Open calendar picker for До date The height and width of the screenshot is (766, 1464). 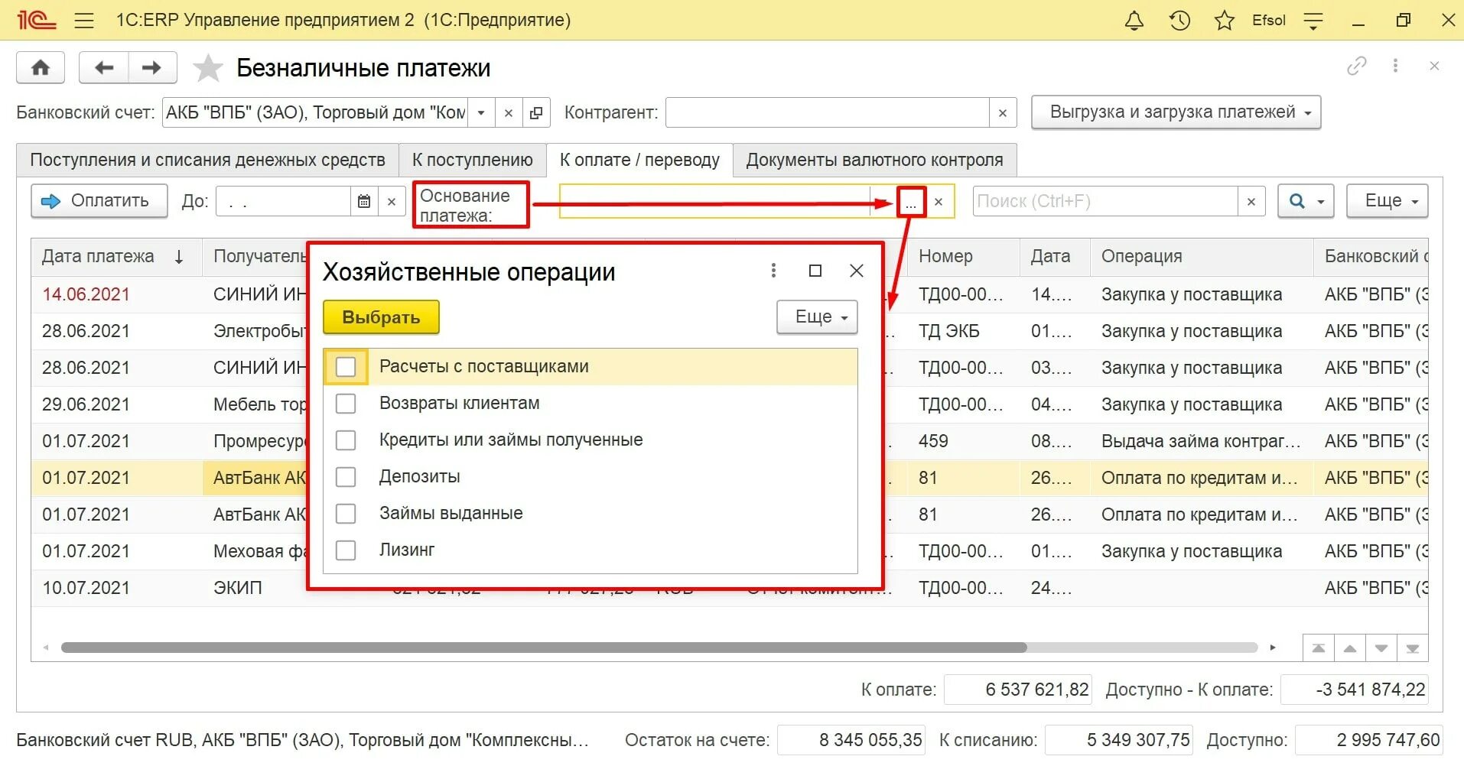[x=364, y=201]
